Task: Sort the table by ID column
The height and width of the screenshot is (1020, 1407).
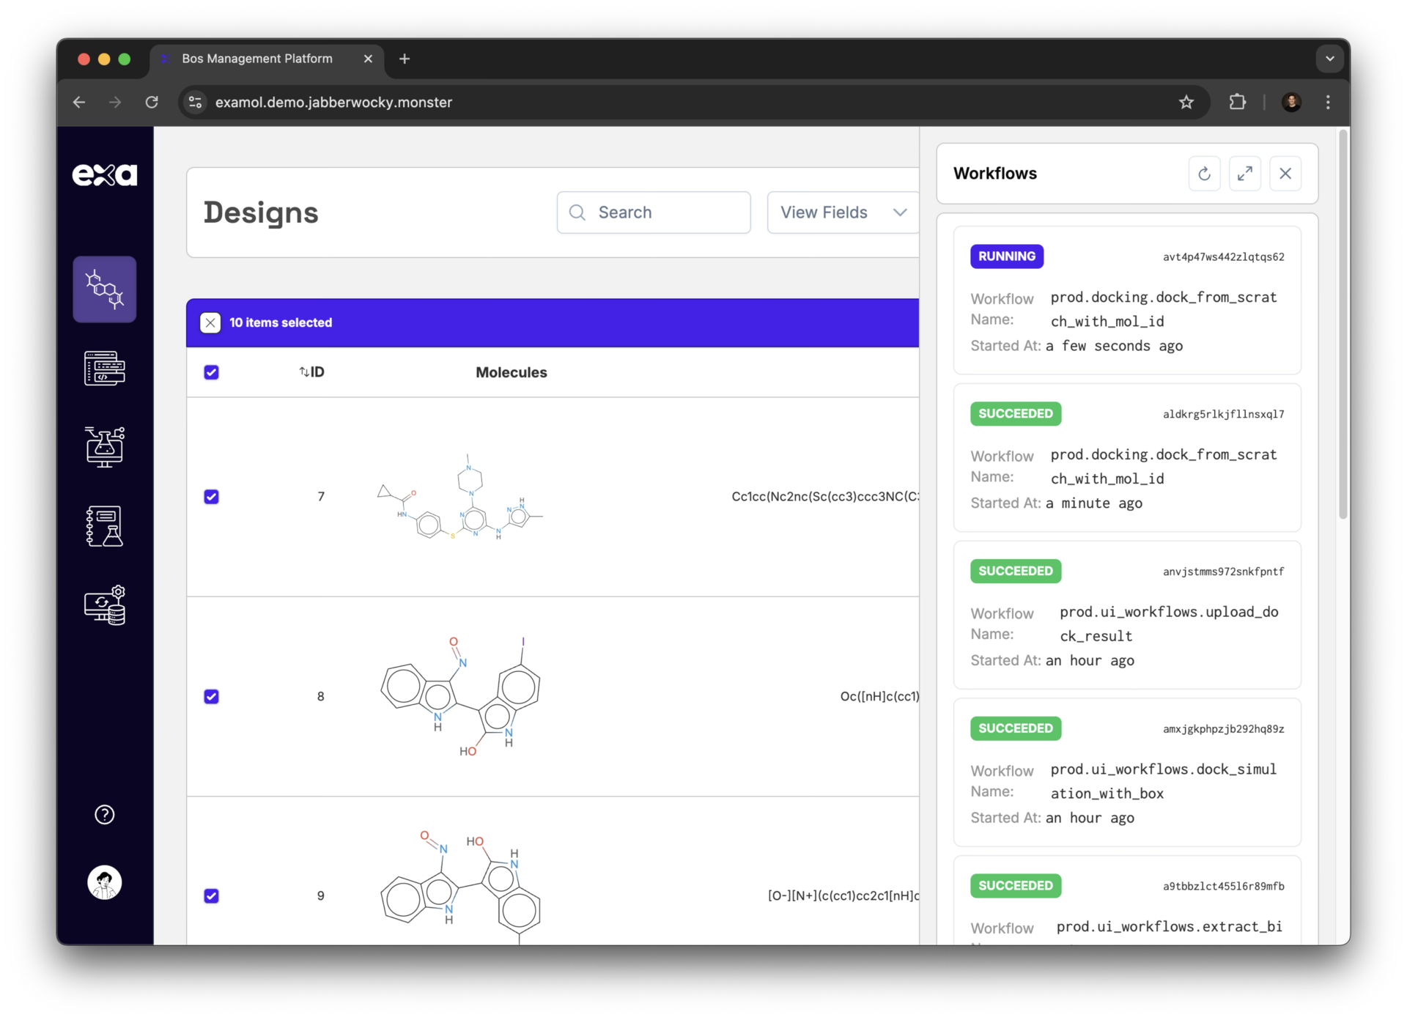Action: click(312, 372)
